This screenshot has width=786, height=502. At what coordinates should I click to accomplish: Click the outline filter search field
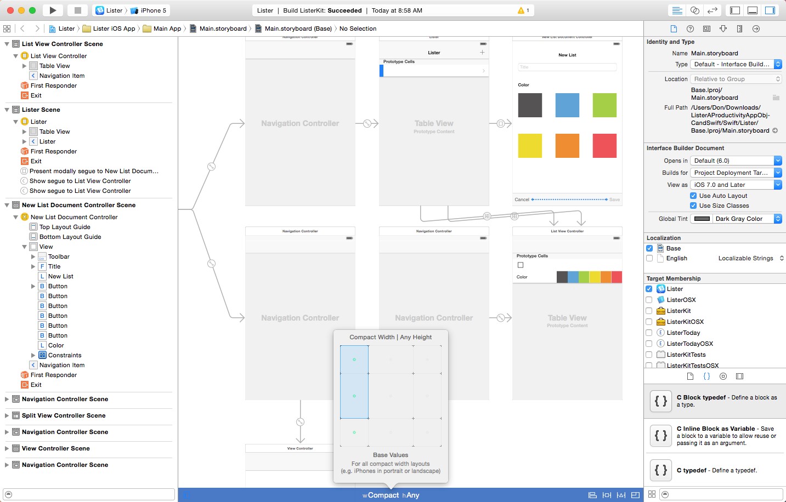tap(89, 494)
